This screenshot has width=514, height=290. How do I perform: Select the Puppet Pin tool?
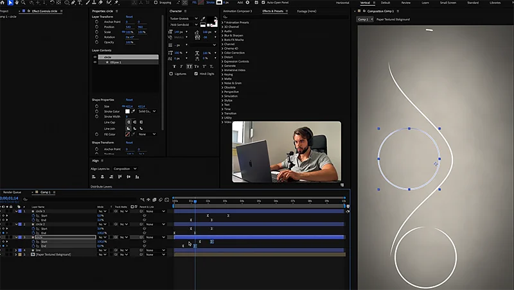(116, 3)
